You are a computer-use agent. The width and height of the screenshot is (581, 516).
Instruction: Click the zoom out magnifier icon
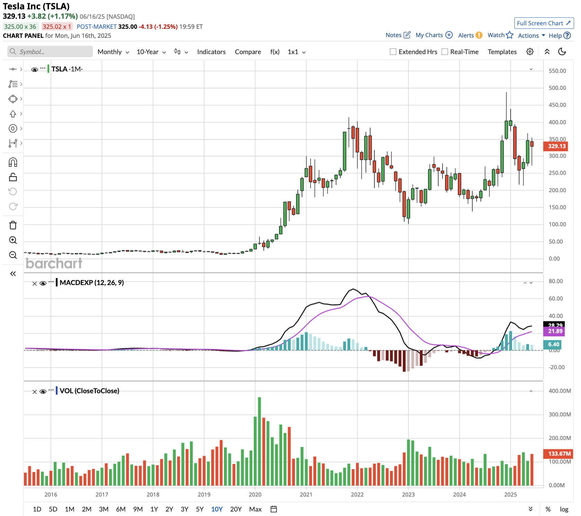pyautogui.click(x=13, y=255)
